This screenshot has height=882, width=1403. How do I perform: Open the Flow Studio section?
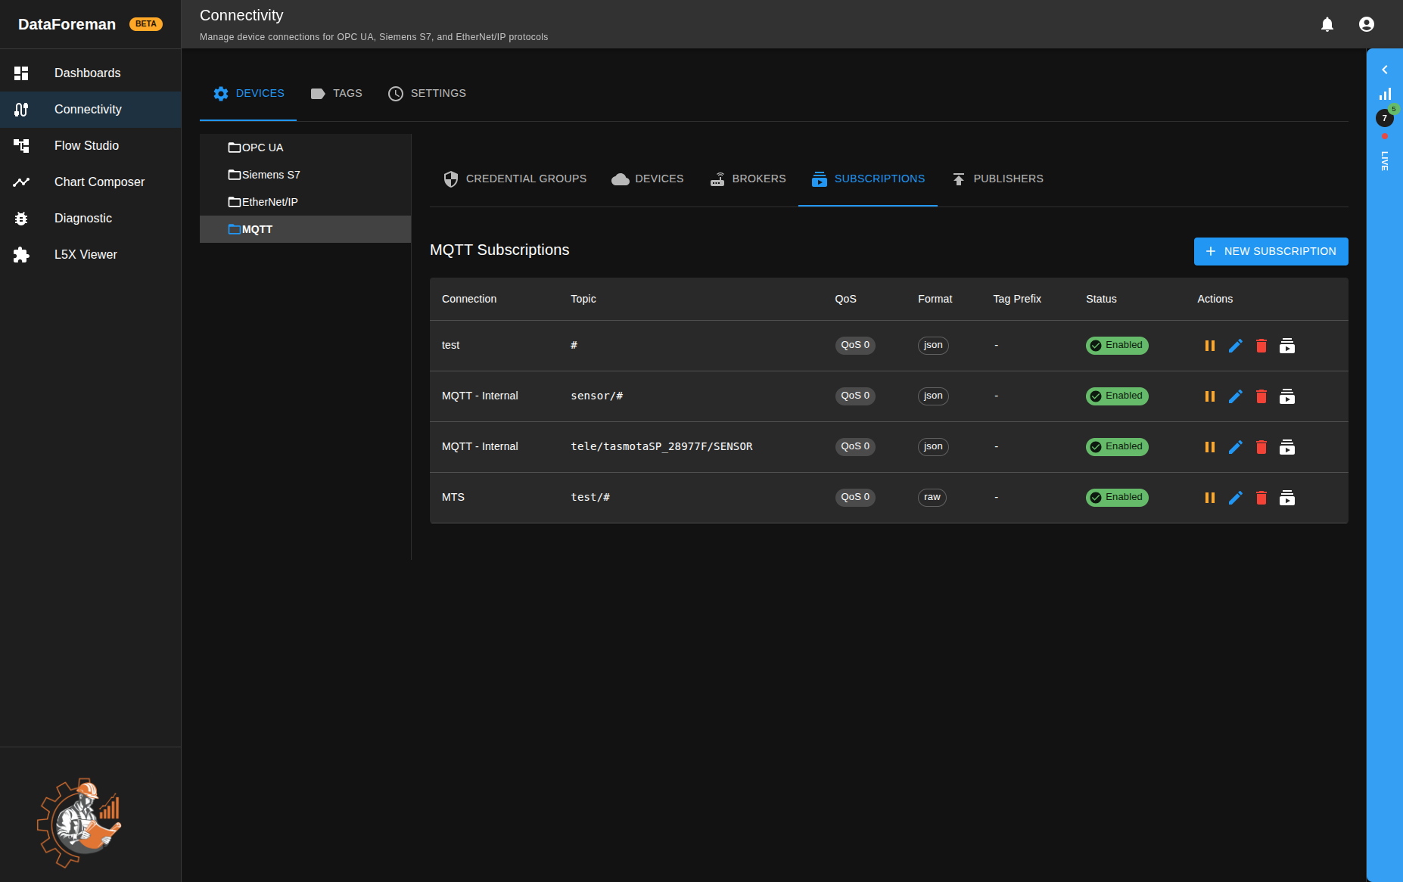(x=86, y=145)
